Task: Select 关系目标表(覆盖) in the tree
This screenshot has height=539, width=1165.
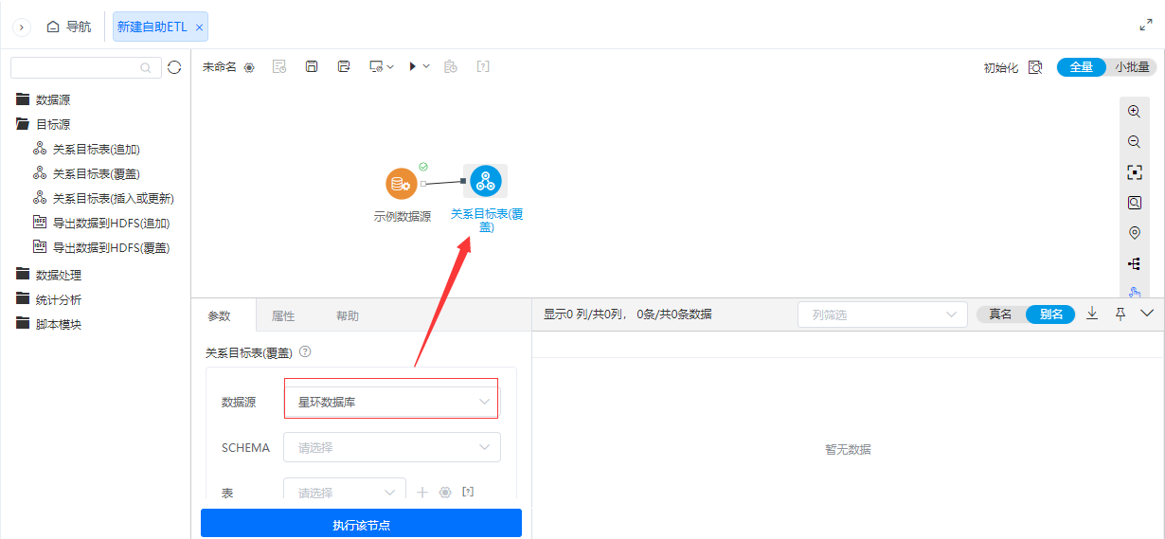Action: click(x=87, y=173)
